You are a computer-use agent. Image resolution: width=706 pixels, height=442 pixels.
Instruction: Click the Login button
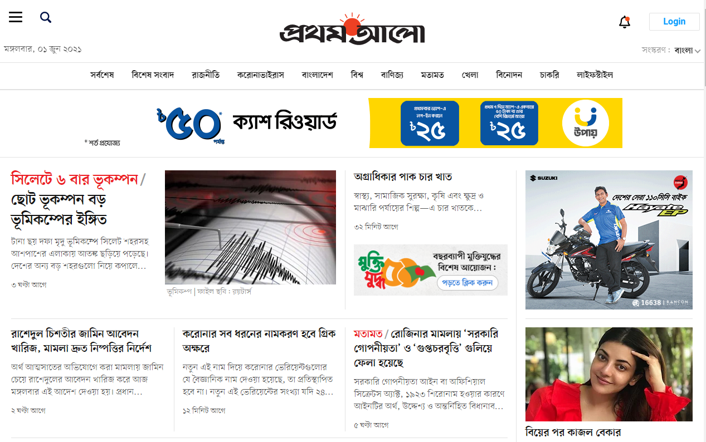(x=674, y=22)
